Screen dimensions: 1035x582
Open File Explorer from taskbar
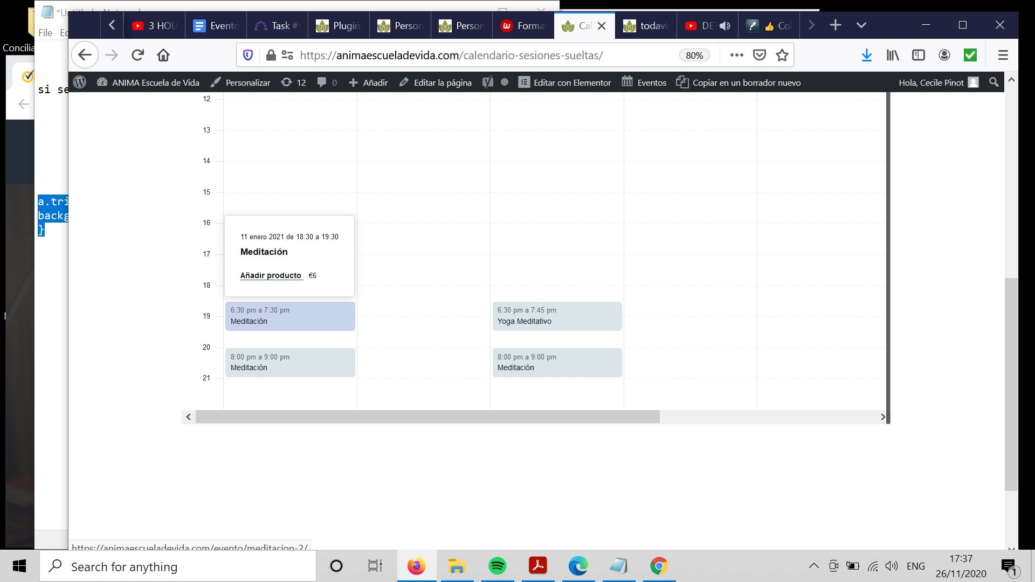click(457, 566)
